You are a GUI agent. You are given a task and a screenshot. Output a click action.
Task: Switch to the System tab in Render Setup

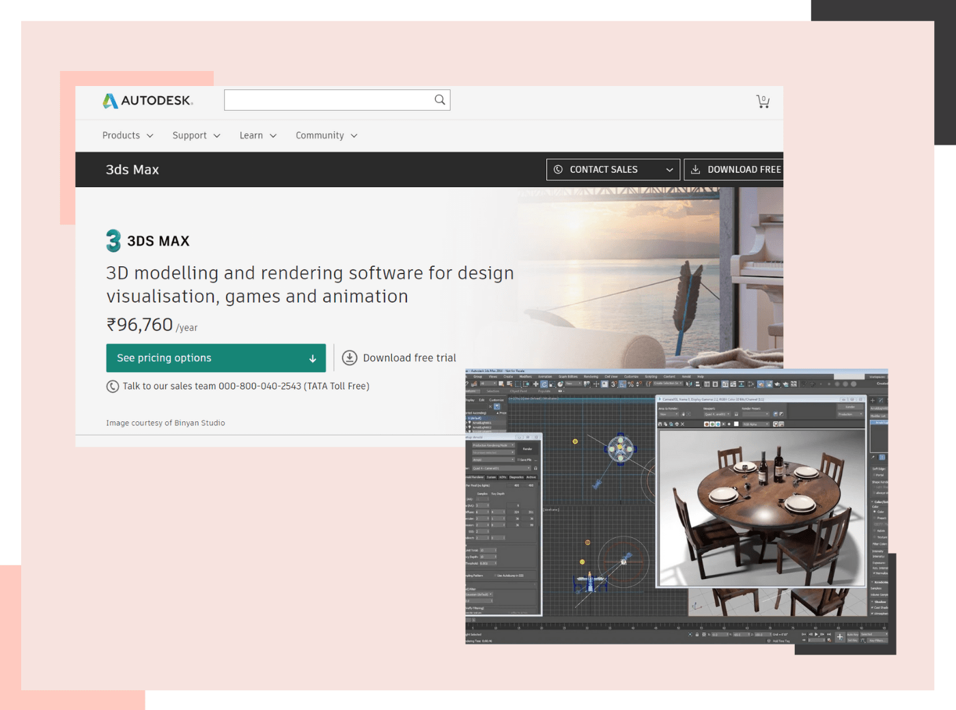[492, 477]
